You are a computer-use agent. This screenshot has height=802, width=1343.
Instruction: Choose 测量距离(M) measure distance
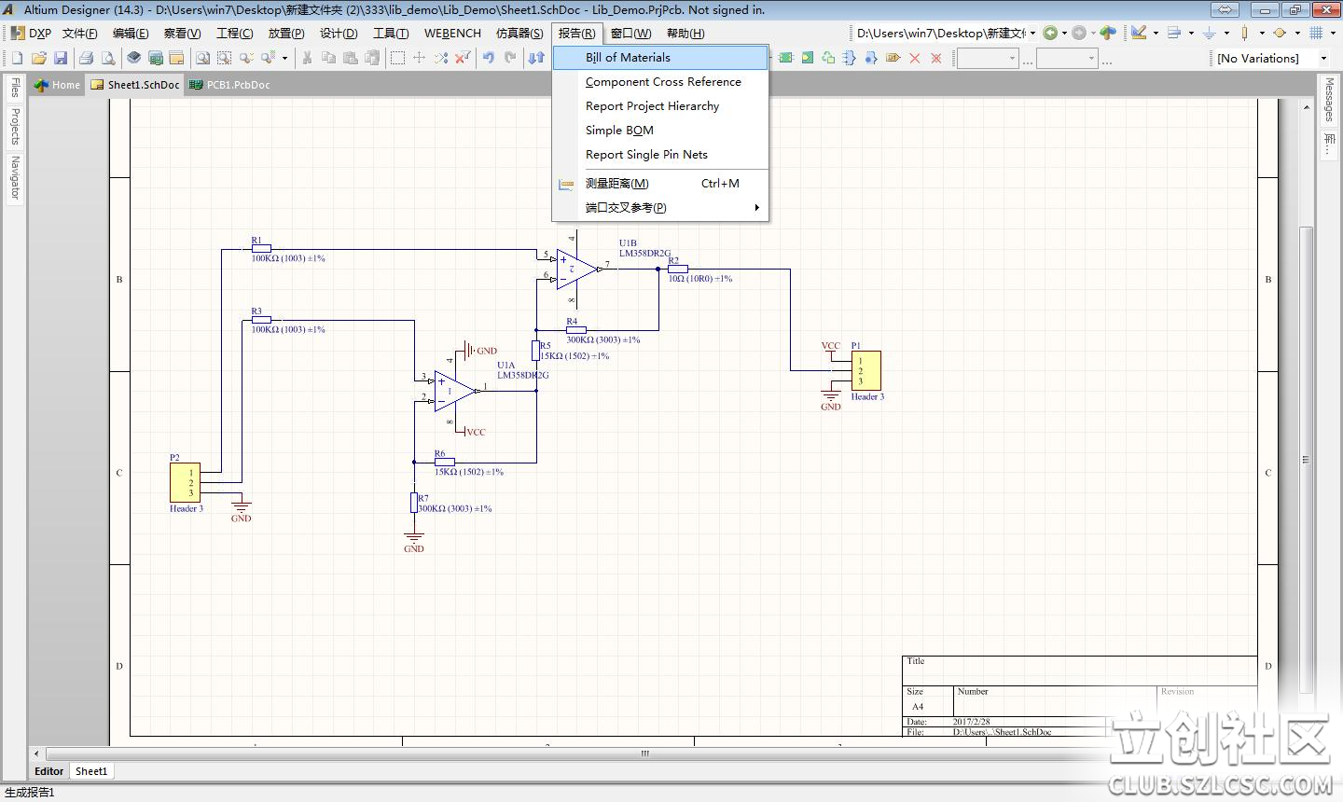pos(660,184)
